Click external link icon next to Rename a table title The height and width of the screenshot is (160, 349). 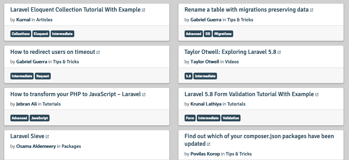(x=312, y=10)
